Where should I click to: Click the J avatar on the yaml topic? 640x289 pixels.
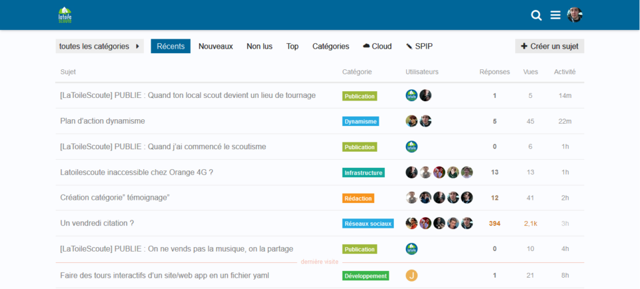(411, 275)
